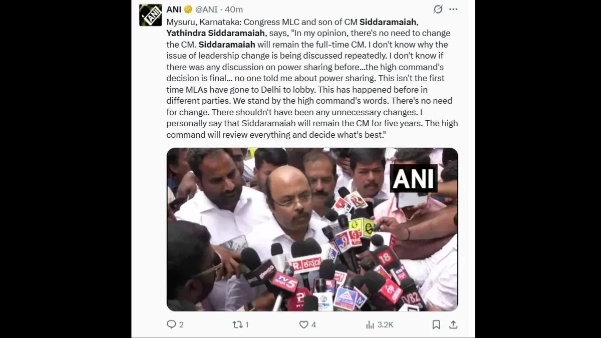The width and height of the screenshot is (601, 338).
Task: Click the 40m timestamp
Action: coord(234,10)
